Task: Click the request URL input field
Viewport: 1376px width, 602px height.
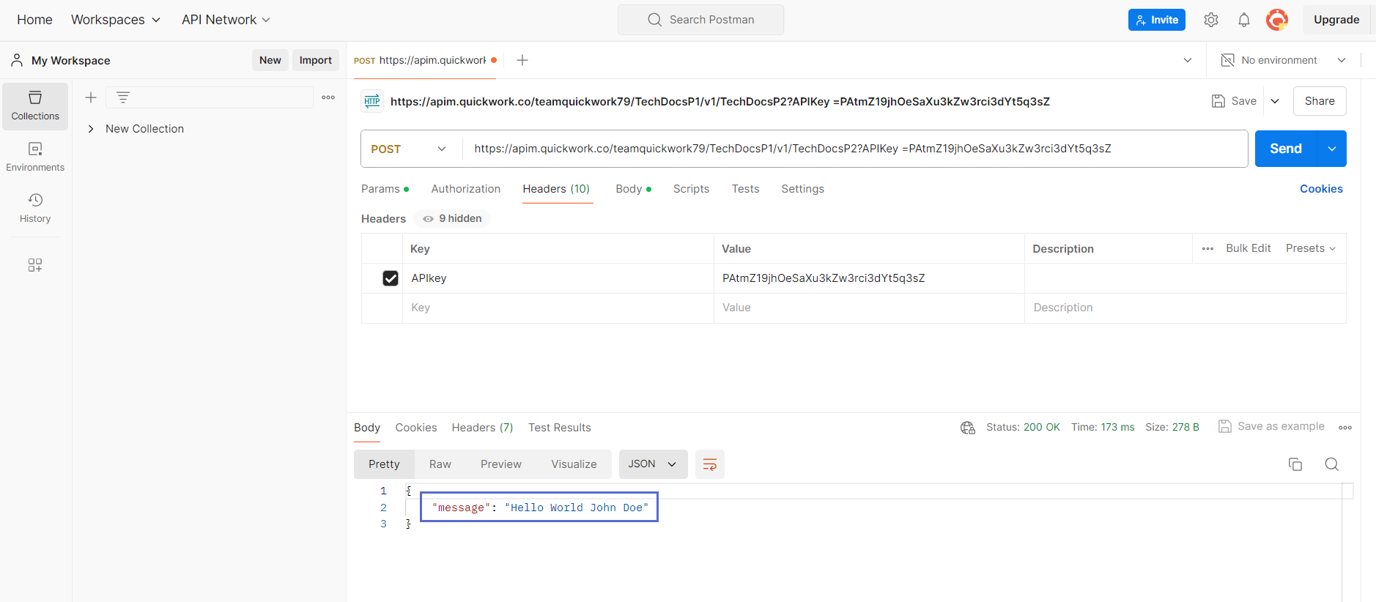Action: pyautogui.click(x=855, y=149)
